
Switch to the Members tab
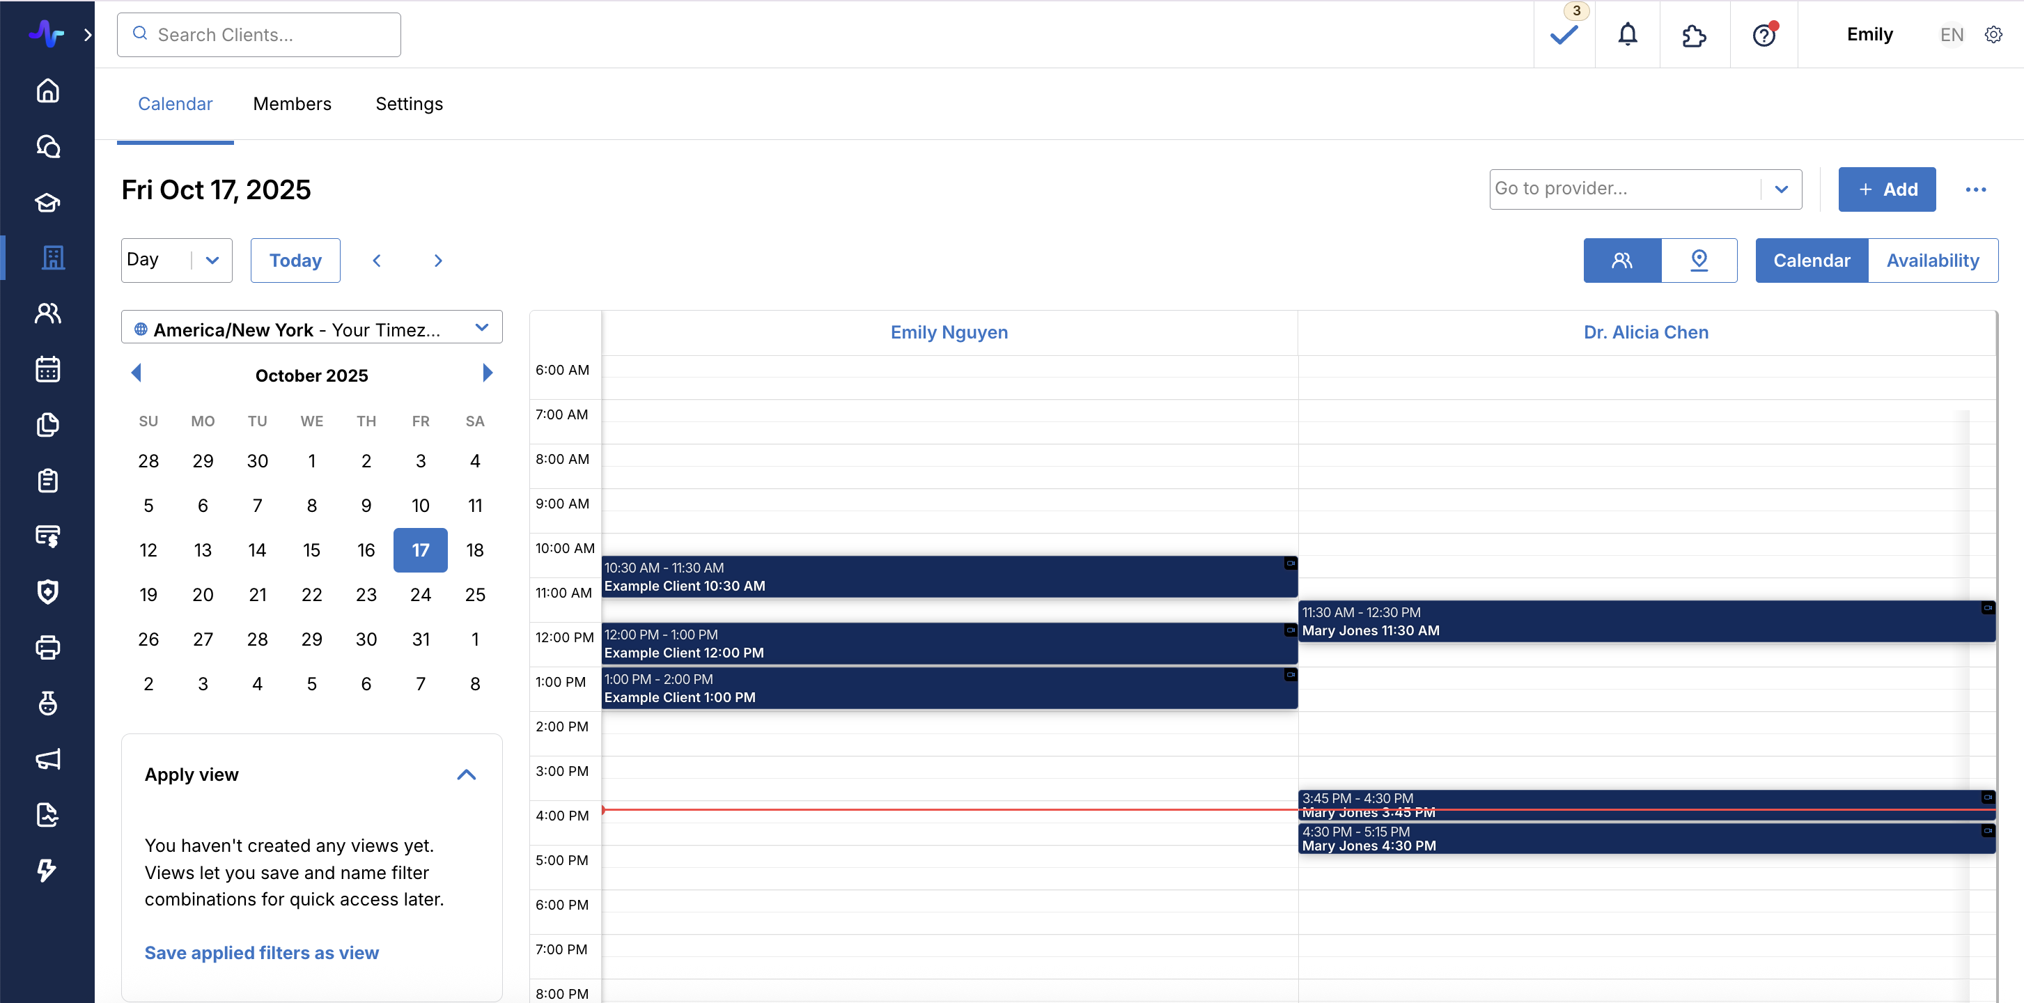(x=292, y=104)
